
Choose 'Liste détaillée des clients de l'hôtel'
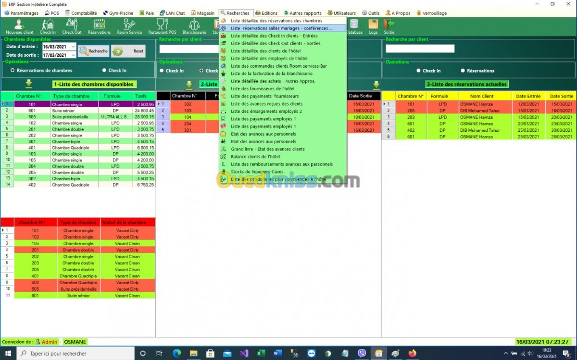(x=283, y=51)
